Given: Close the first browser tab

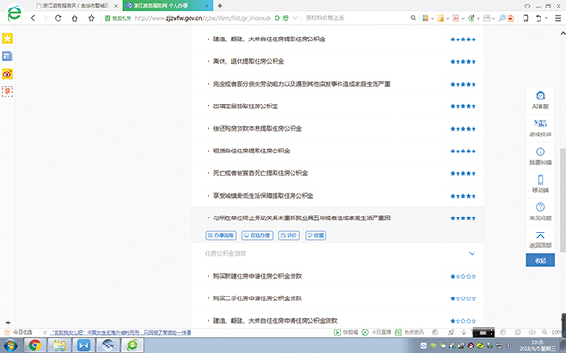Looking at the screenshot, I should [116, 6].
